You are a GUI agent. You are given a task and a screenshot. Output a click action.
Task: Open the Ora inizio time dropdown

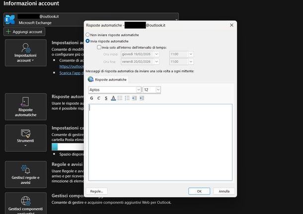[191, 54]
